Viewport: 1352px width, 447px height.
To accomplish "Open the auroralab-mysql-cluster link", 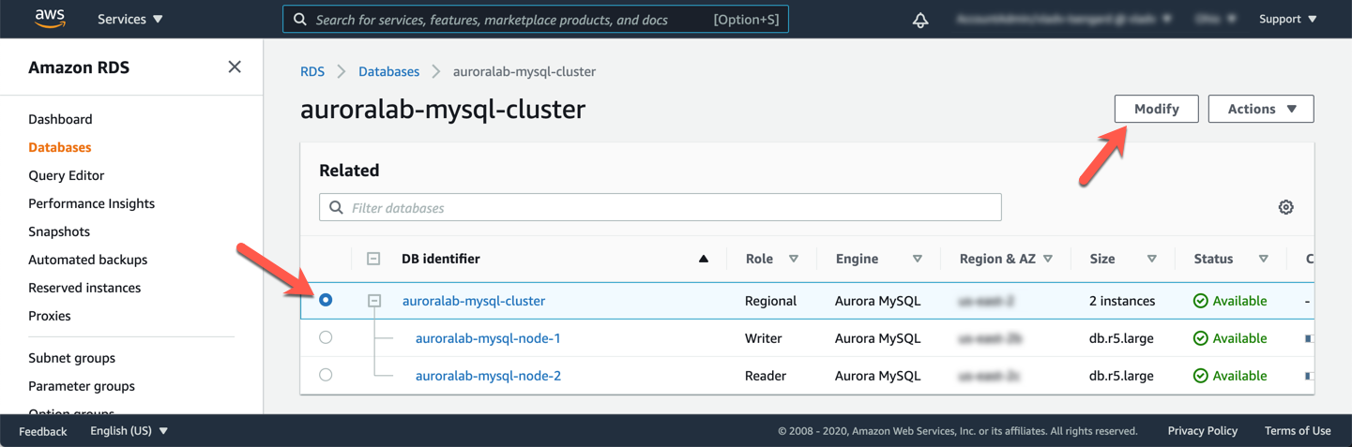I will 474,301.
